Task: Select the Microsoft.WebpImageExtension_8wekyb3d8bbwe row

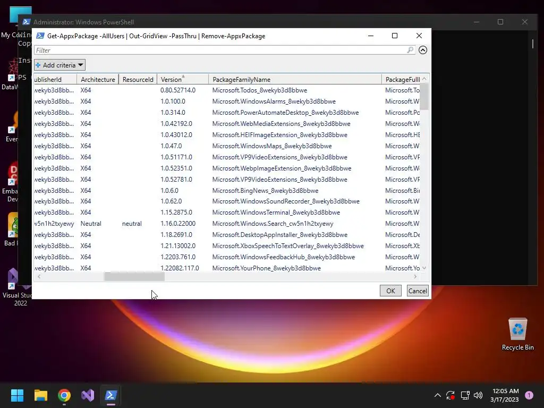Action: (227, 168)
